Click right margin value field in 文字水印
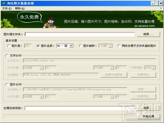 [51, 68]
